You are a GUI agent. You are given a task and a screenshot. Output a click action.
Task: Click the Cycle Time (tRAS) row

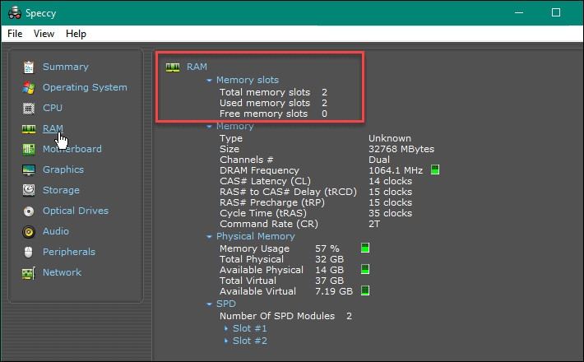pos(316,213)
